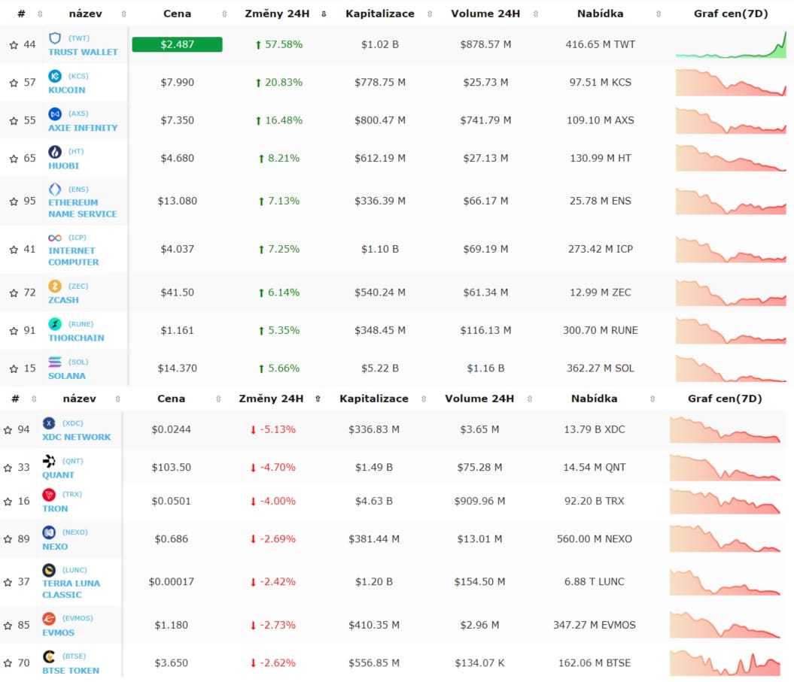
Task: Star the XDC Network row
Action: (8, 430)
